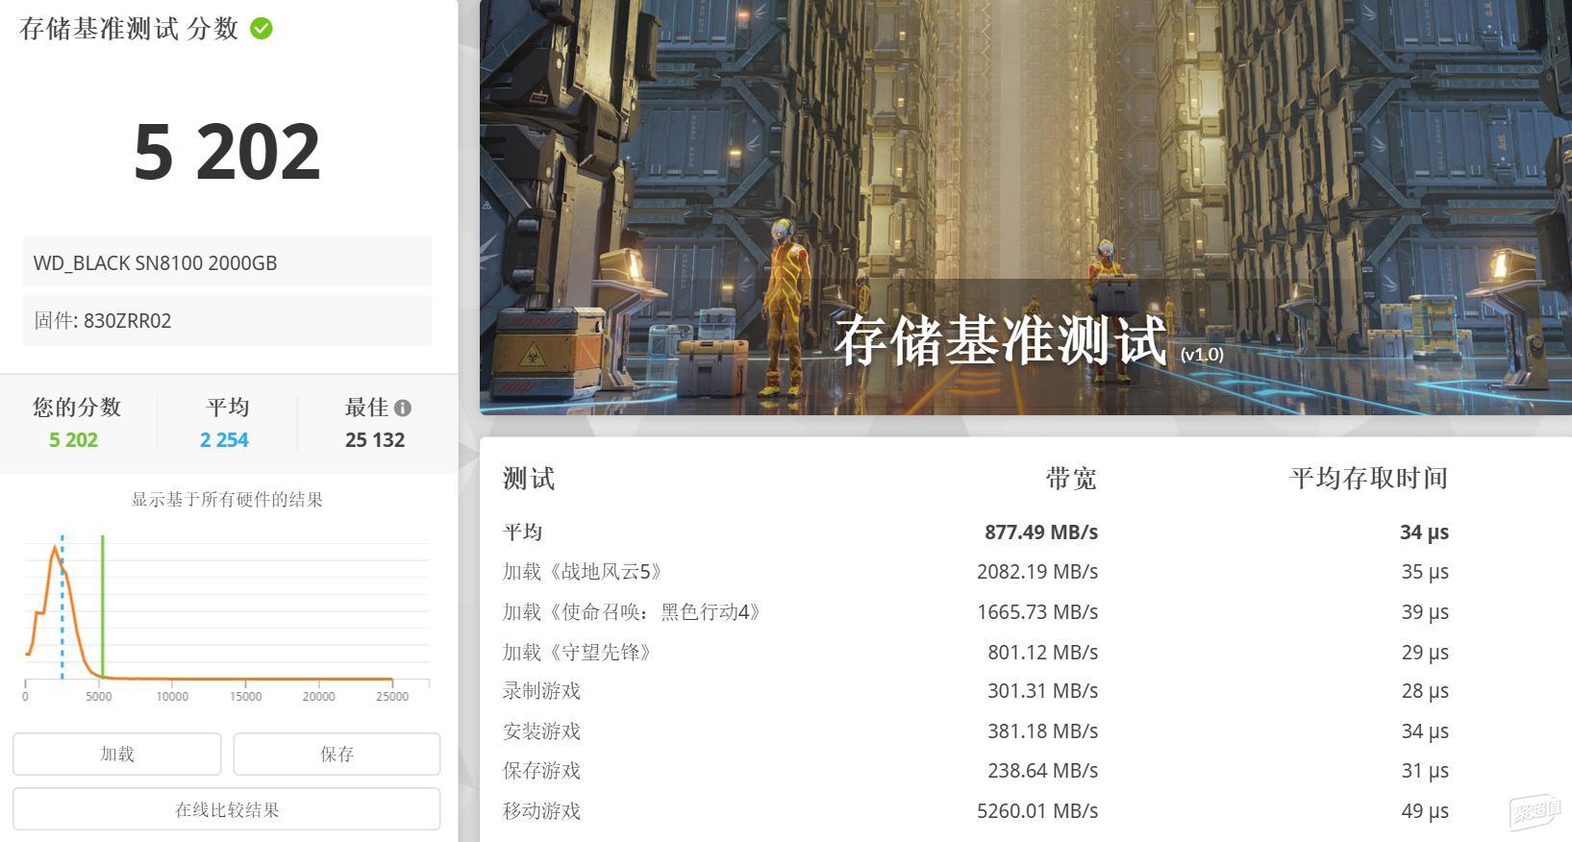Click bandwidth value 5260.01 MB/s

click(x=1037, y=811)
